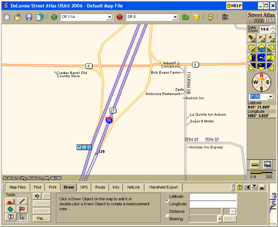Viewport: 278px width, 227px height.
Task: Click the compass rose control
Action: click(x=261, y=82)
